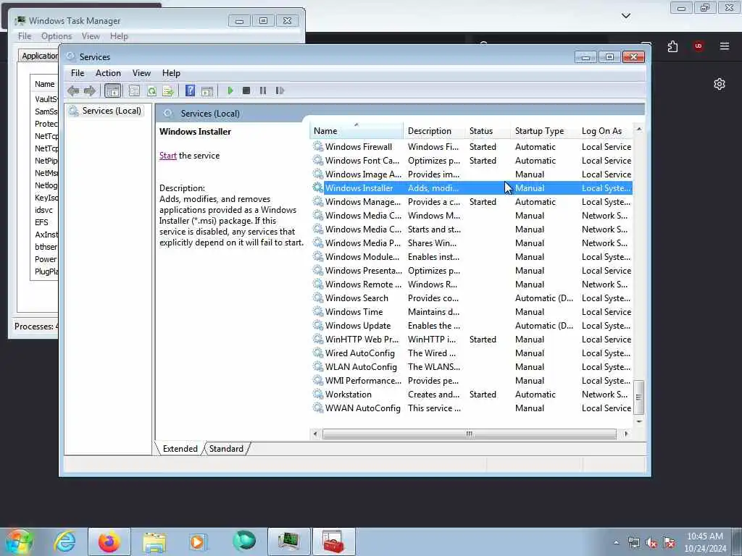Open Windows Media Player taskbar icon
This screenshot has width=742, height=556.
coord(198,542)
